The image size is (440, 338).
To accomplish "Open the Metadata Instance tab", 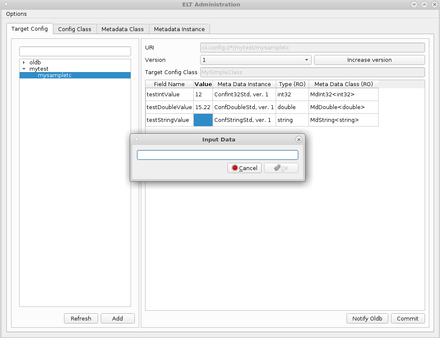I will click(179, 29).
